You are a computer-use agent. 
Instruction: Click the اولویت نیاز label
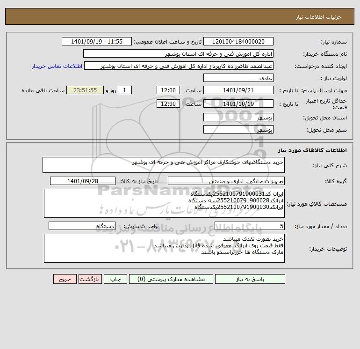(x=334, y=78)
